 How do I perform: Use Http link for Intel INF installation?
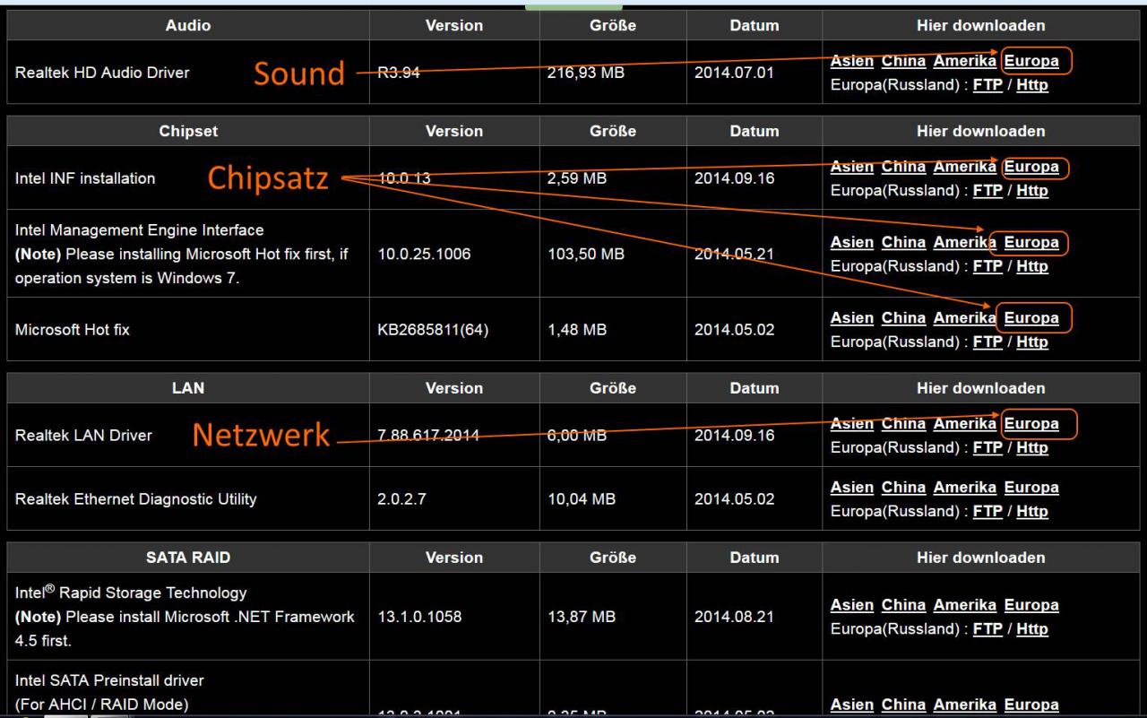tap(1032, 191)
